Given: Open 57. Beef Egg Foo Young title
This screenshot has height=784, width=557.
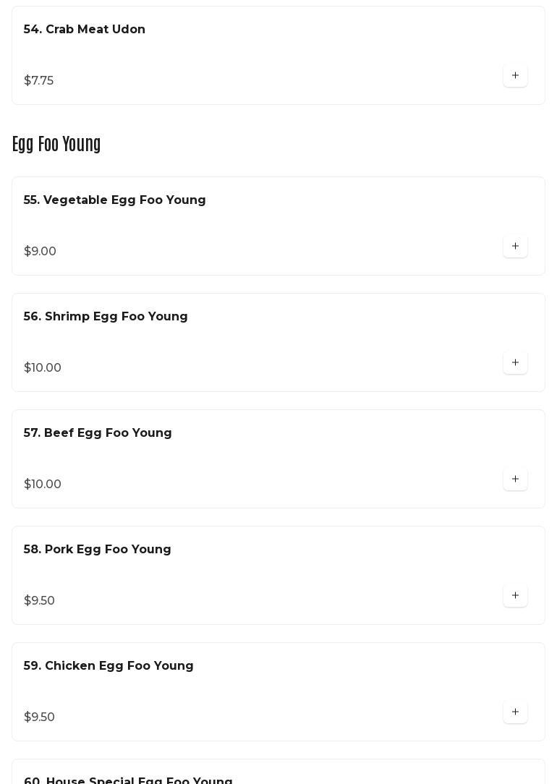Looking at the screenshot, I should tap(98, 433).
